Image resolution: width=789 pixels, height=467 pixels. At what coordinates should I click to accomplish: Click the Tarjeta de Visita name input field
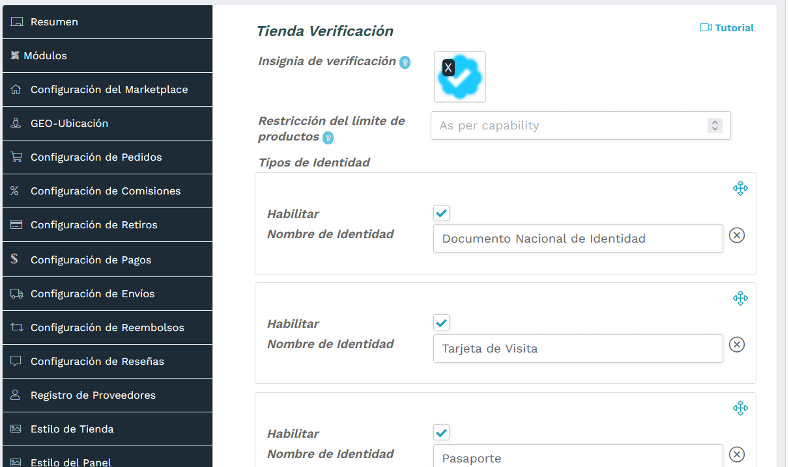coord(577,348)
